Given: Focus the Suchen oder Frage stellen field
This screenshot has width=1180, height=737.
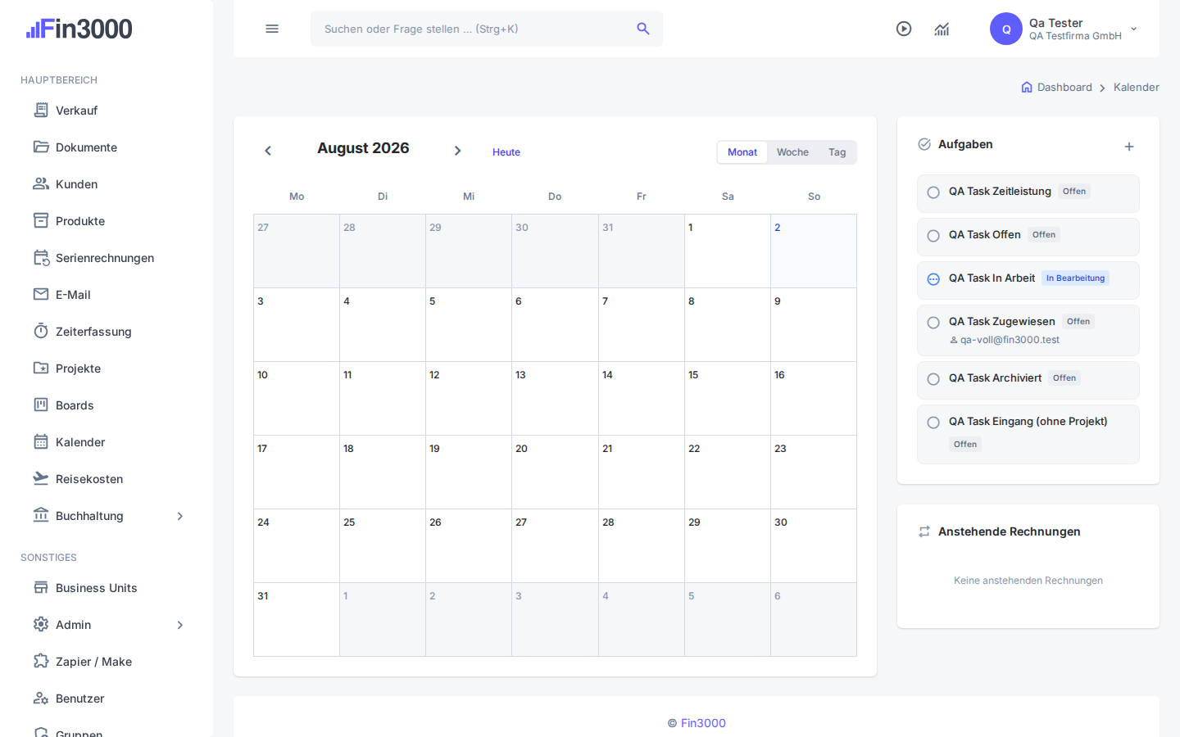Looking at the screenshot, I should (487, 29).
